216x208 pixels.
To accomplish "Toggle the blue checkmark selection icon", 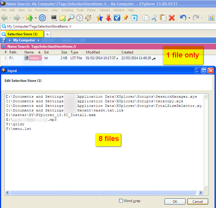I will click(x=117, y=18).
